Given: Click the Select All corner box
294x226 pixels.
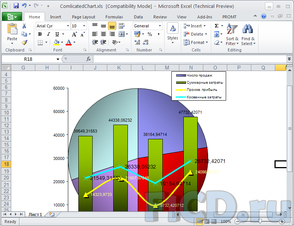Looking at the screenshot, I should coord(6,68).
